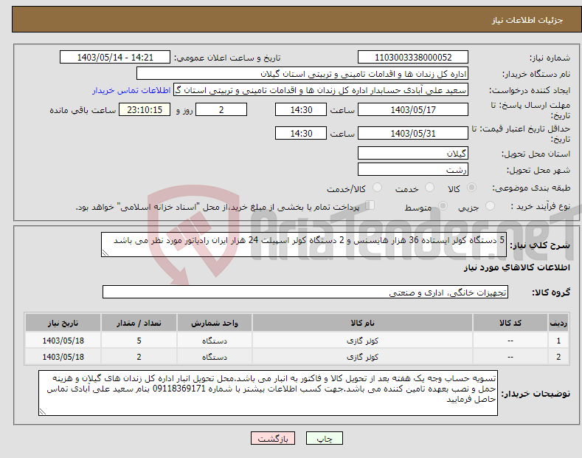Click the delivery city field رشت

point(413,169)
